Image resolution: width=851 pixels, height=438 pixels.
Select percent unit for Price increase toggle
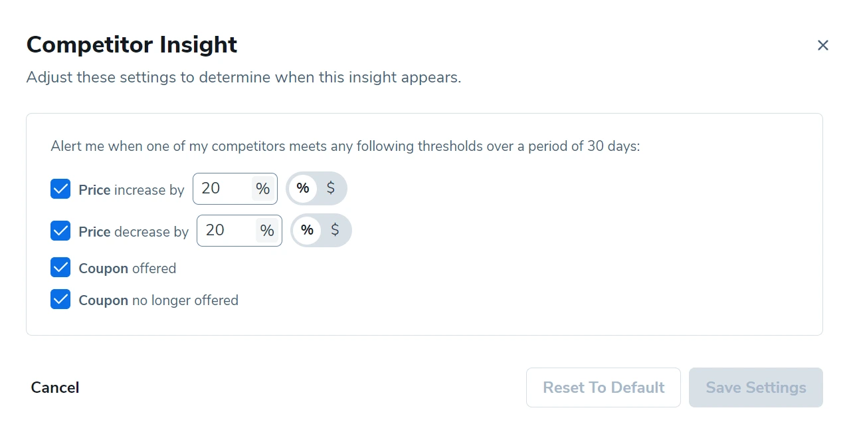[303, 189]
